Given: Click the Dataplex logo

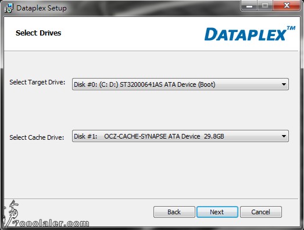Looking at the screenshot, I should click(250, 34).
